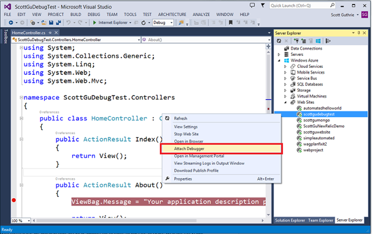The width and height of the screenshot is (372, 234).
Task: Click the editor split window handle
Action: [x=269, y=46]
